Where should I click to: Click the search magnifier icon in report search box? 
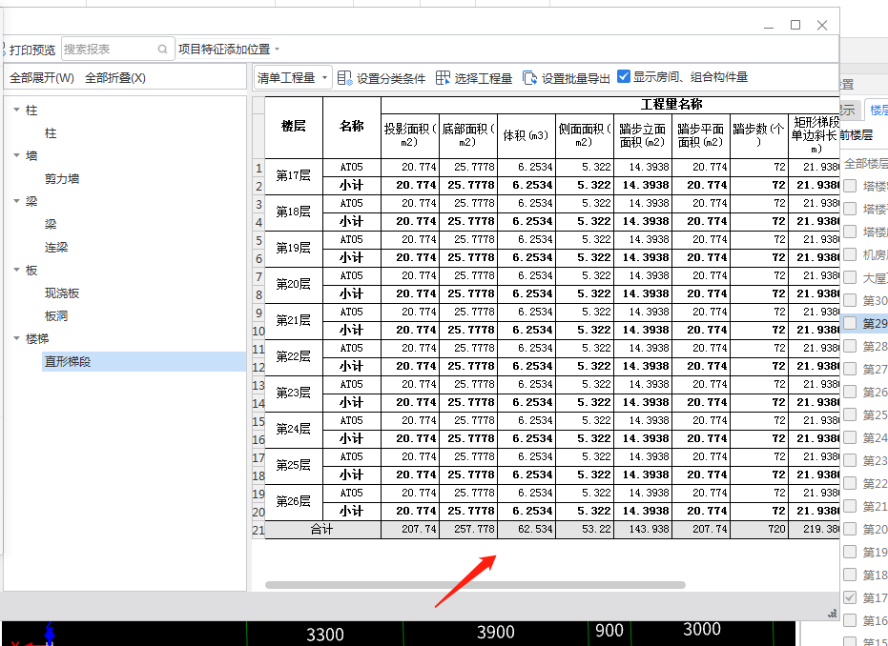coord(162,50)
